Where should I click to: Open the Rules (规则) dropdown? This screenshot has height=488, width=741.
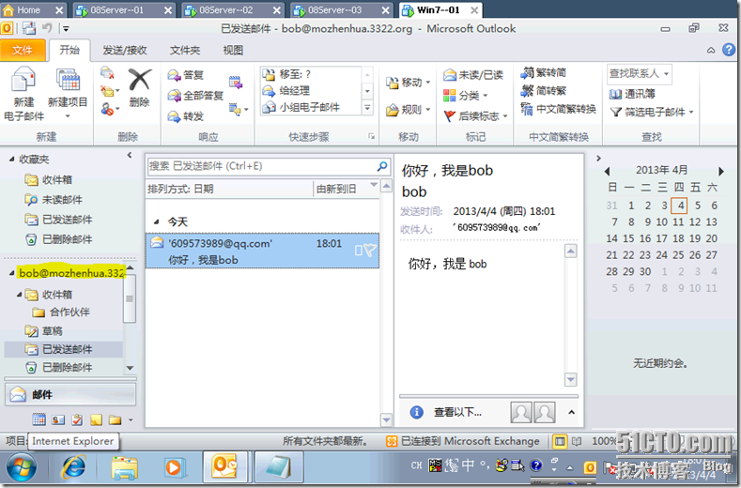pos(408,110)
